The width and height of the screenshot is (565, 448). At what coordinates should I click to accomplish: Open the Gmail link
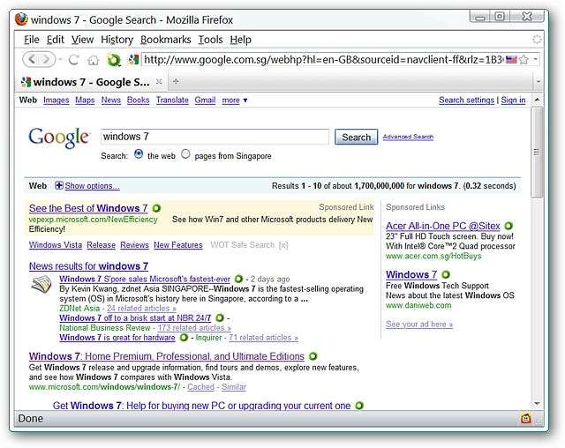(205, 100)
